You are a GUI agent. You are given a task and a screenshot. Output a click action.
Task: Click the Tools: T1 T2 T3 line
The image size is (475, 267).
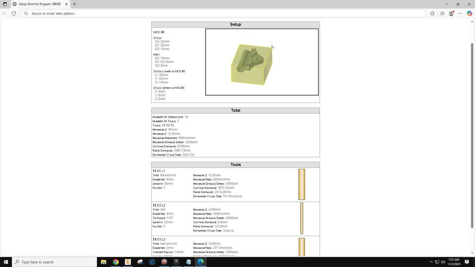click(x=163, y=125)
